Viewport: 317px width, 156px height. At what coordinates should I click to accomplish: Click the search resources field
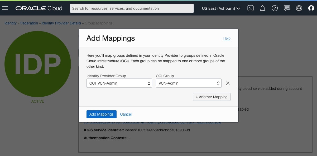(x=132, y=8)
